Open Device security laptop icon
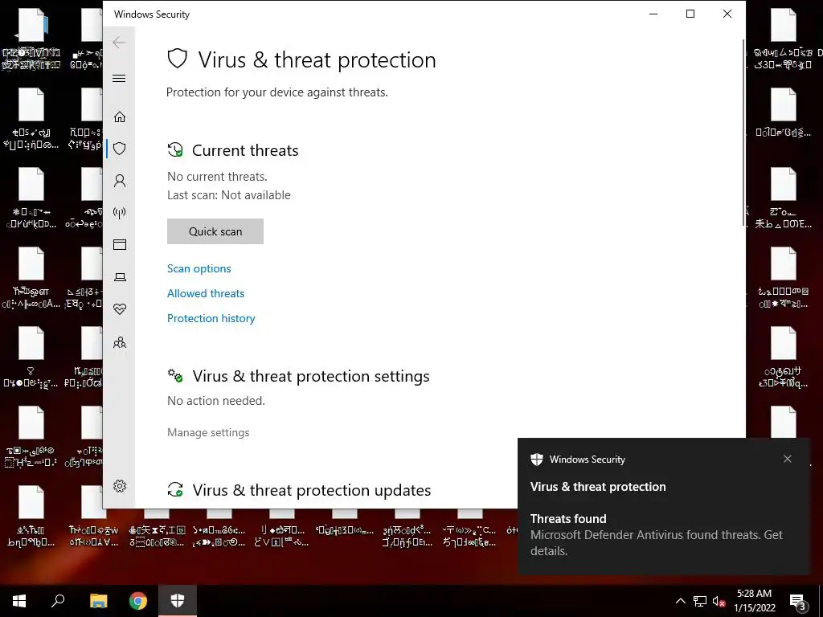The image size is (823, 617). pyautogui.click(x=120, y=277)
